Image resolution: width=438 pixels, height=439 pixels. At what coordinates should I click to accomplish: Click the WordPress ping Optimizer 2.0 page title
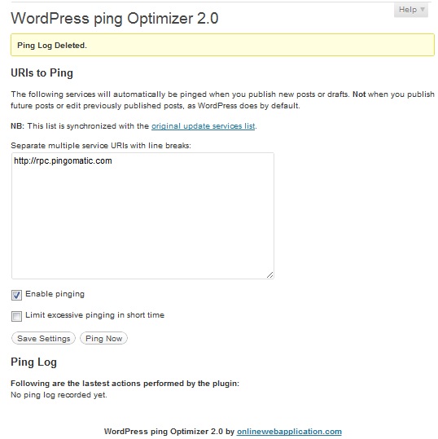coord(115,19)
